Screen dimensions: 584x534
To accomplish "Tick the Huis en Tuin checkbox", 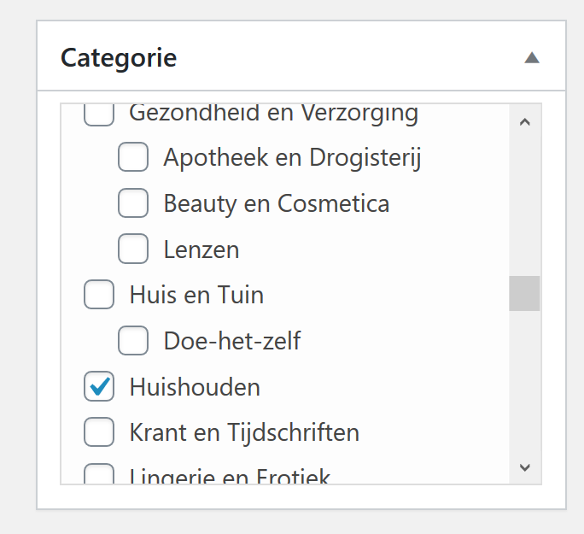I will (99, 296).
